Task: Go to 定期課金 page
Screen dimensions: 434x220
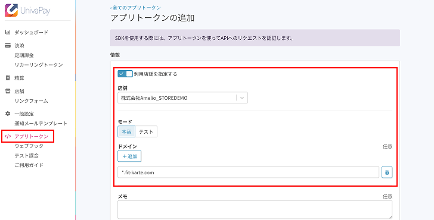Action: pos(24,55)
